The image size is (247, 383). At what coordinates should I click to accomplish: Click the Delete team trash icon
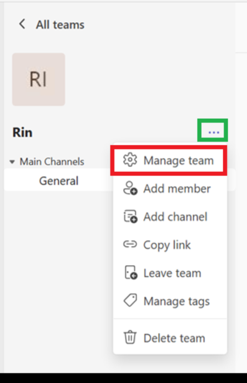click(130, 337)
